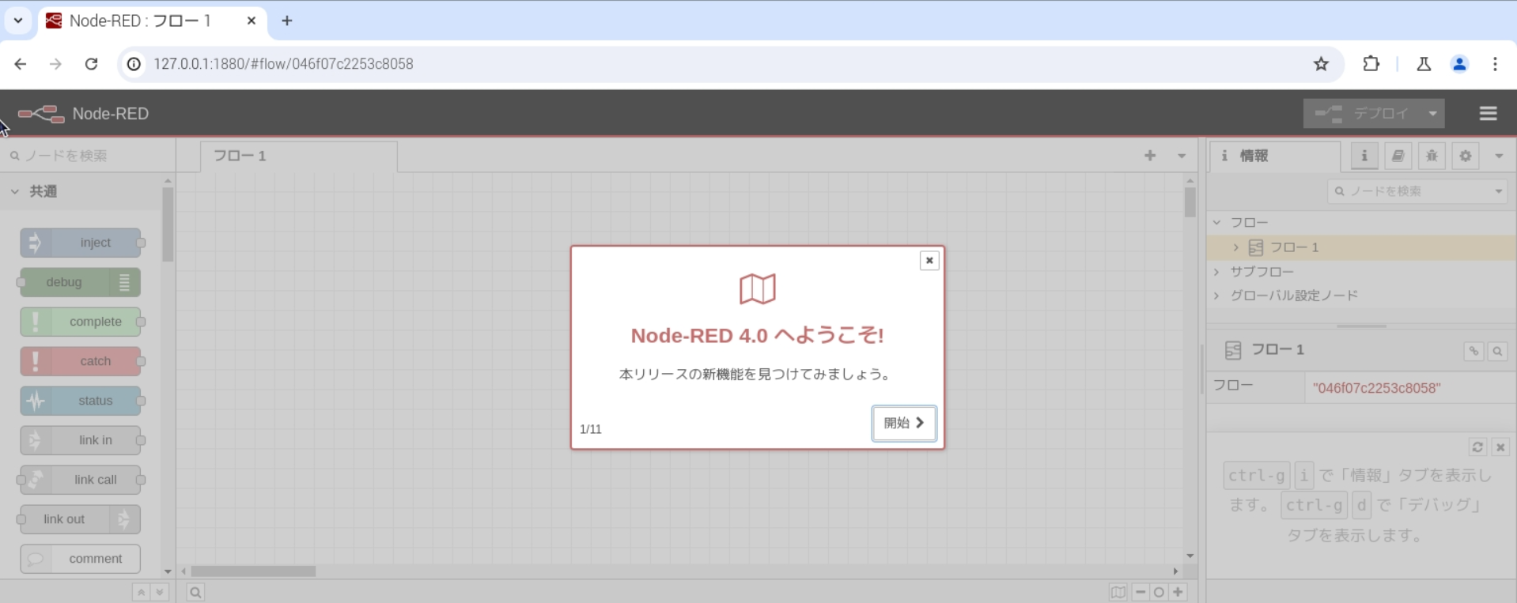Refresh the tips box
Image resolution: width=1517 pixels, height=603 pixels.
1477,447
